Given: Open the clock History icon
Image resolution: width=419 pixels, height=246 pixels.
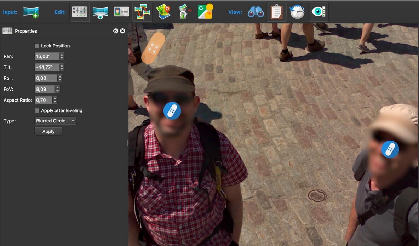Looking at the screenshot, I should (x=297, y=12).
